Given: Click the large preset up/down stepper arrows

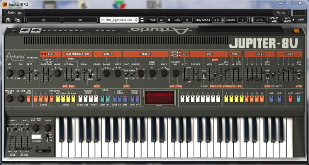Looking at the screenshot, I should 142,20.
